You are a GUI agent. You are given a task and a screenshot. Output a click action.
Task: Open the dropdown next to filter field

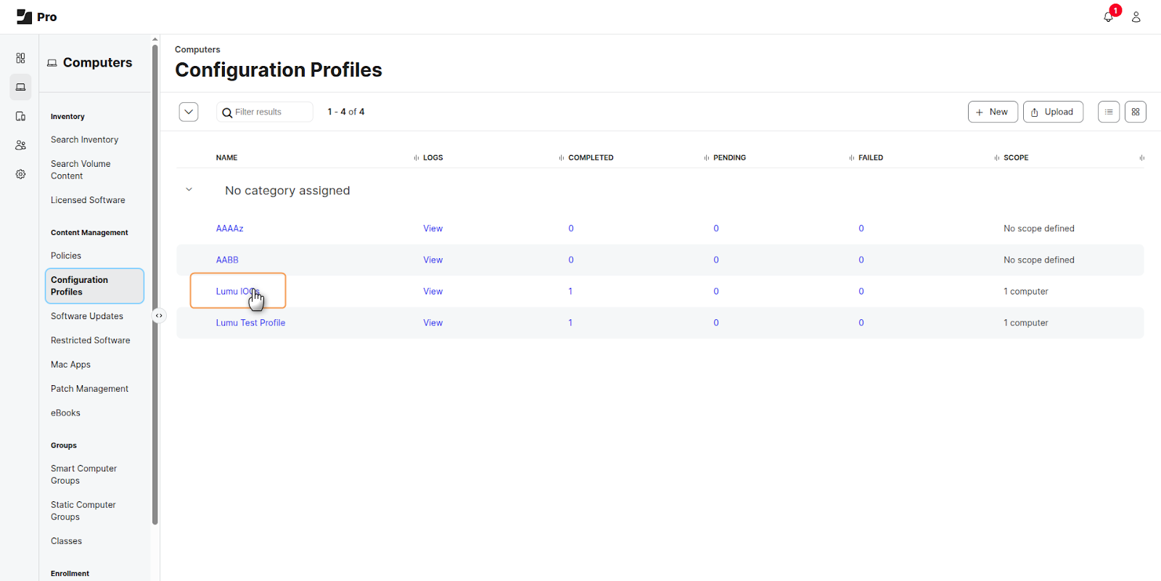tap(189, 112)
